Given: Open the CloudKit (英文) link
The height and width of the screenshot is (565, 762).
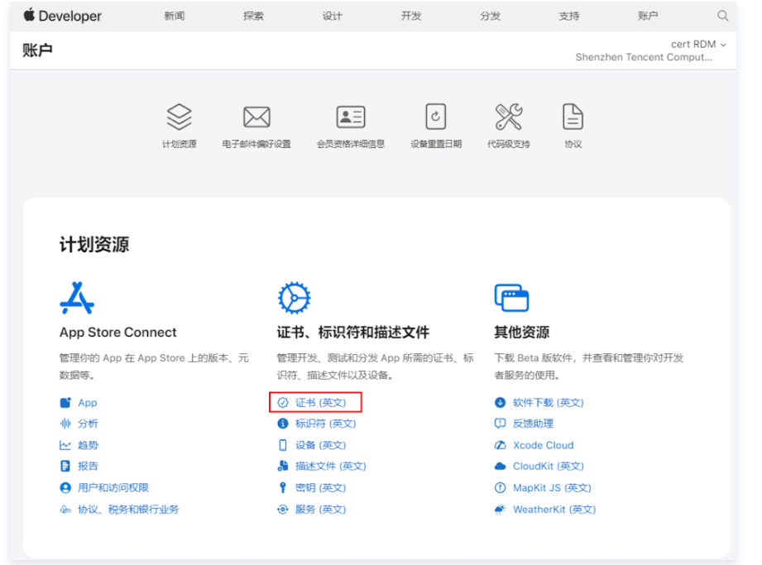Looking at the screenshot, I should (549, 467).
